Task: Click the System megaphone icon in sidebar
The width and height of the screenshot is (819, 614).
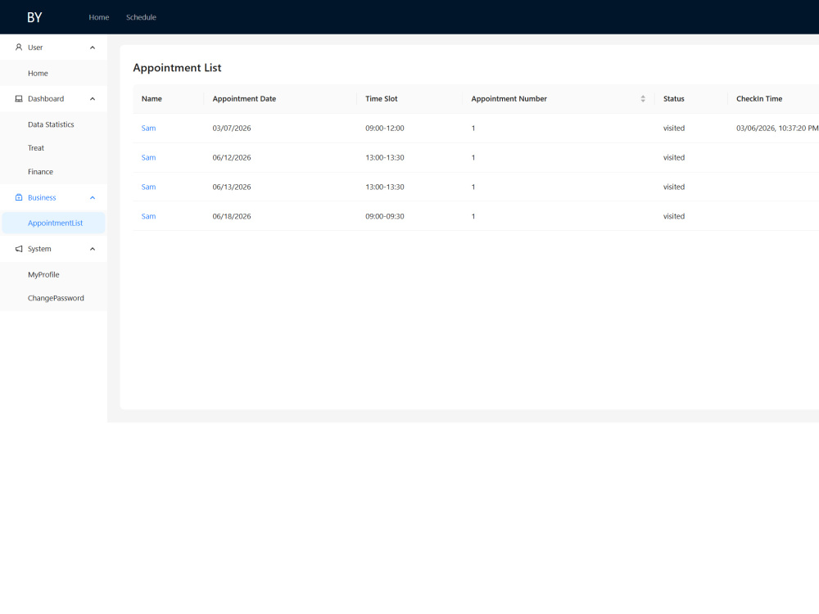Action: click(19, 249)
